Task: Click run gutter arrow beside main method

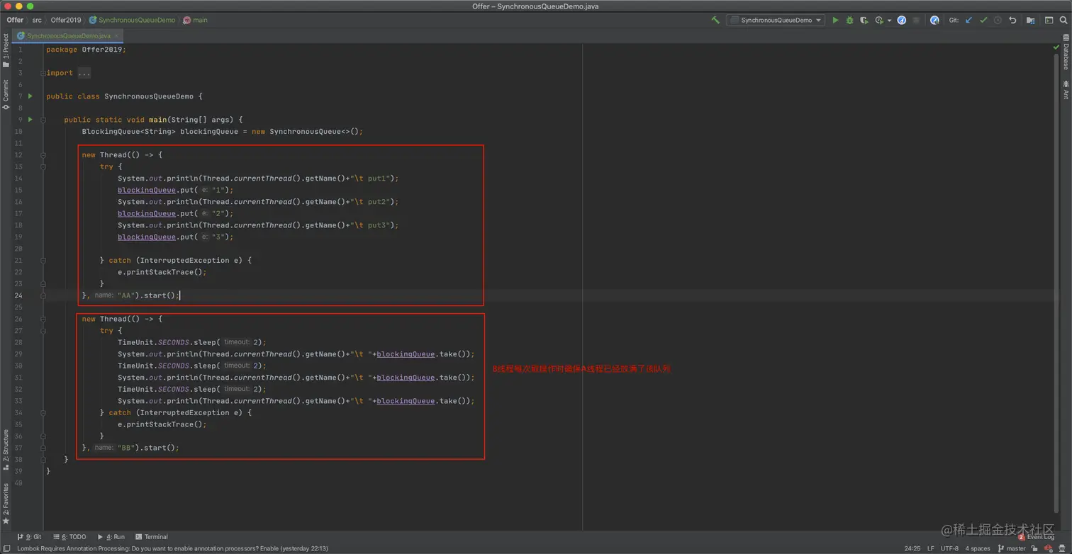Action: [30, 120]
